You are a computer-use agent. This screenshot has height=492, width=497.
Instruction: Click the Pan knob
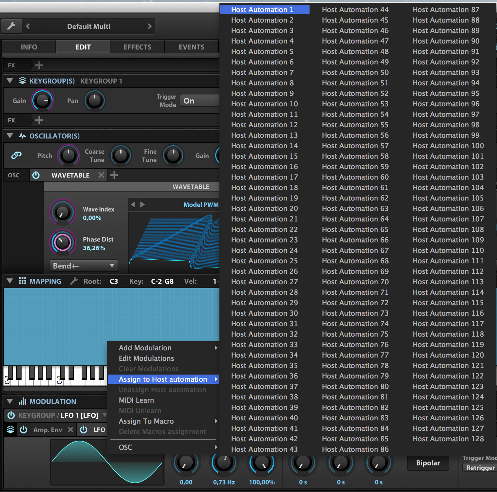coord(95,100)
